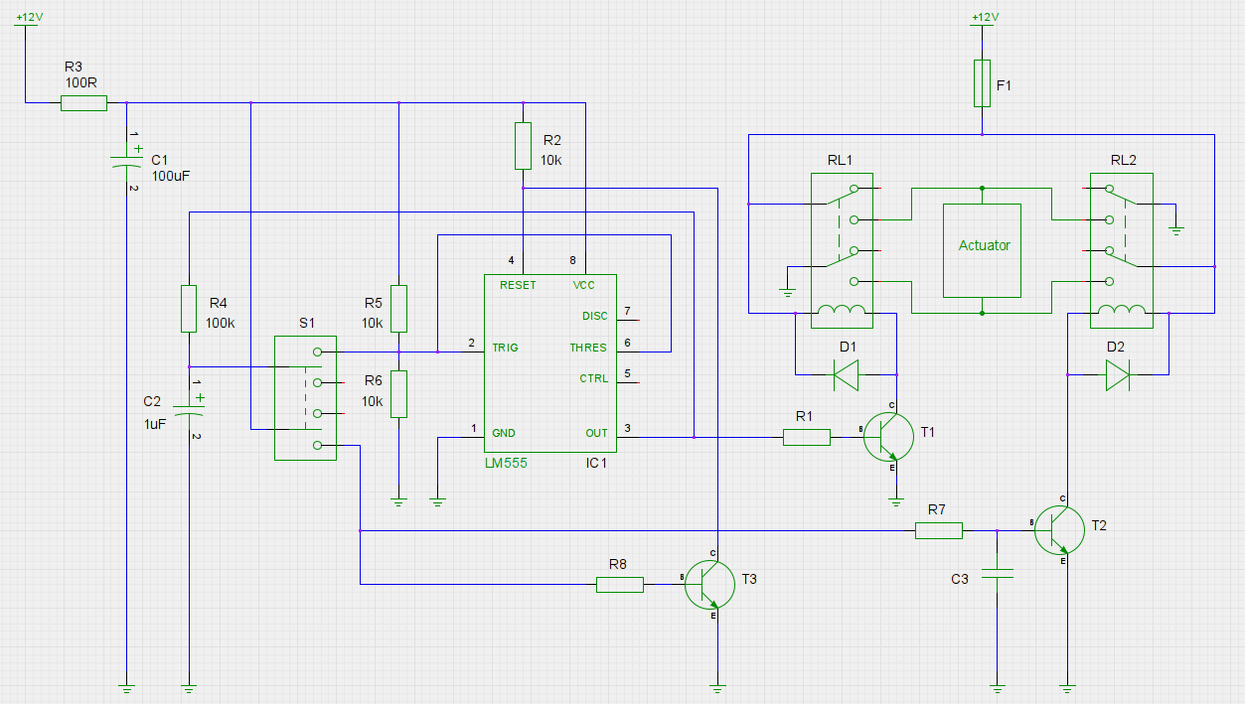Click the T3 designator label

749,579
